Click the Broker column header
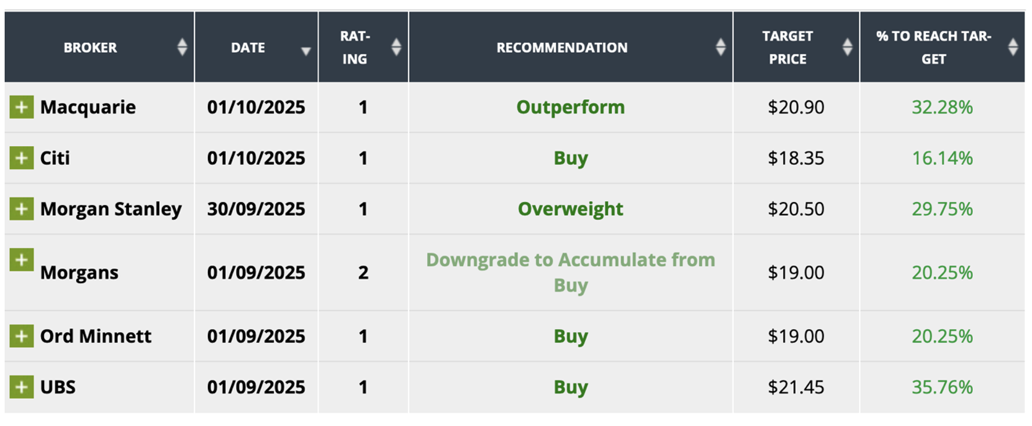 pos(91,48)
